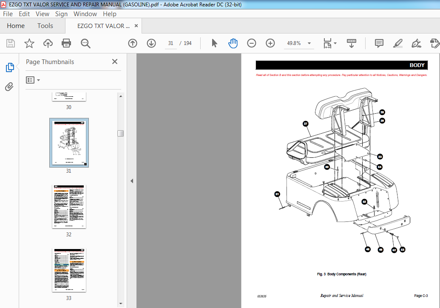
Task: Click the stamp tool icon at the toolbar edge
Action: [434, 43]
